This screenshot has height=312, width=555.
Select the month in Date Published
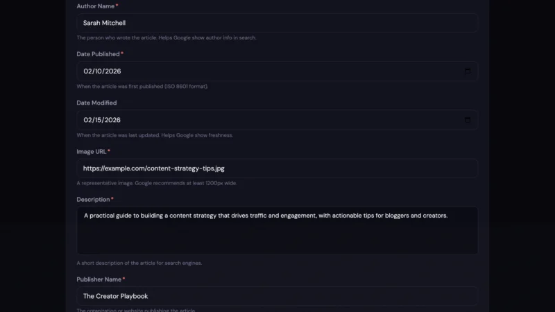pyautogui.click(x=87, y=71)
